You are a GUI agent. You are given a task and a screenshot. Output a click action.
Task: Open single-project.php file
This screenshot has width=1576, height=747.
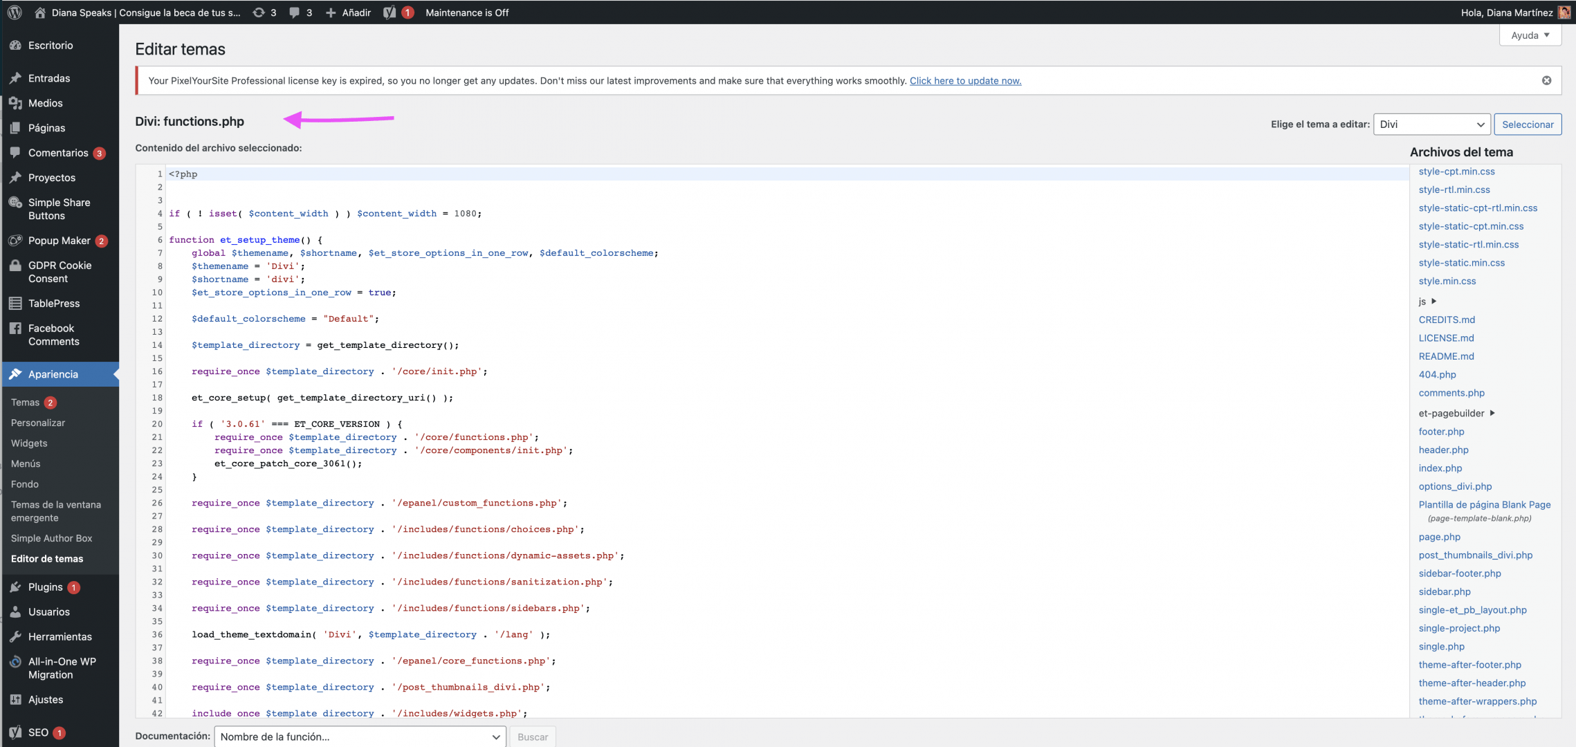pyautogui.click(x=1459, y=628)
